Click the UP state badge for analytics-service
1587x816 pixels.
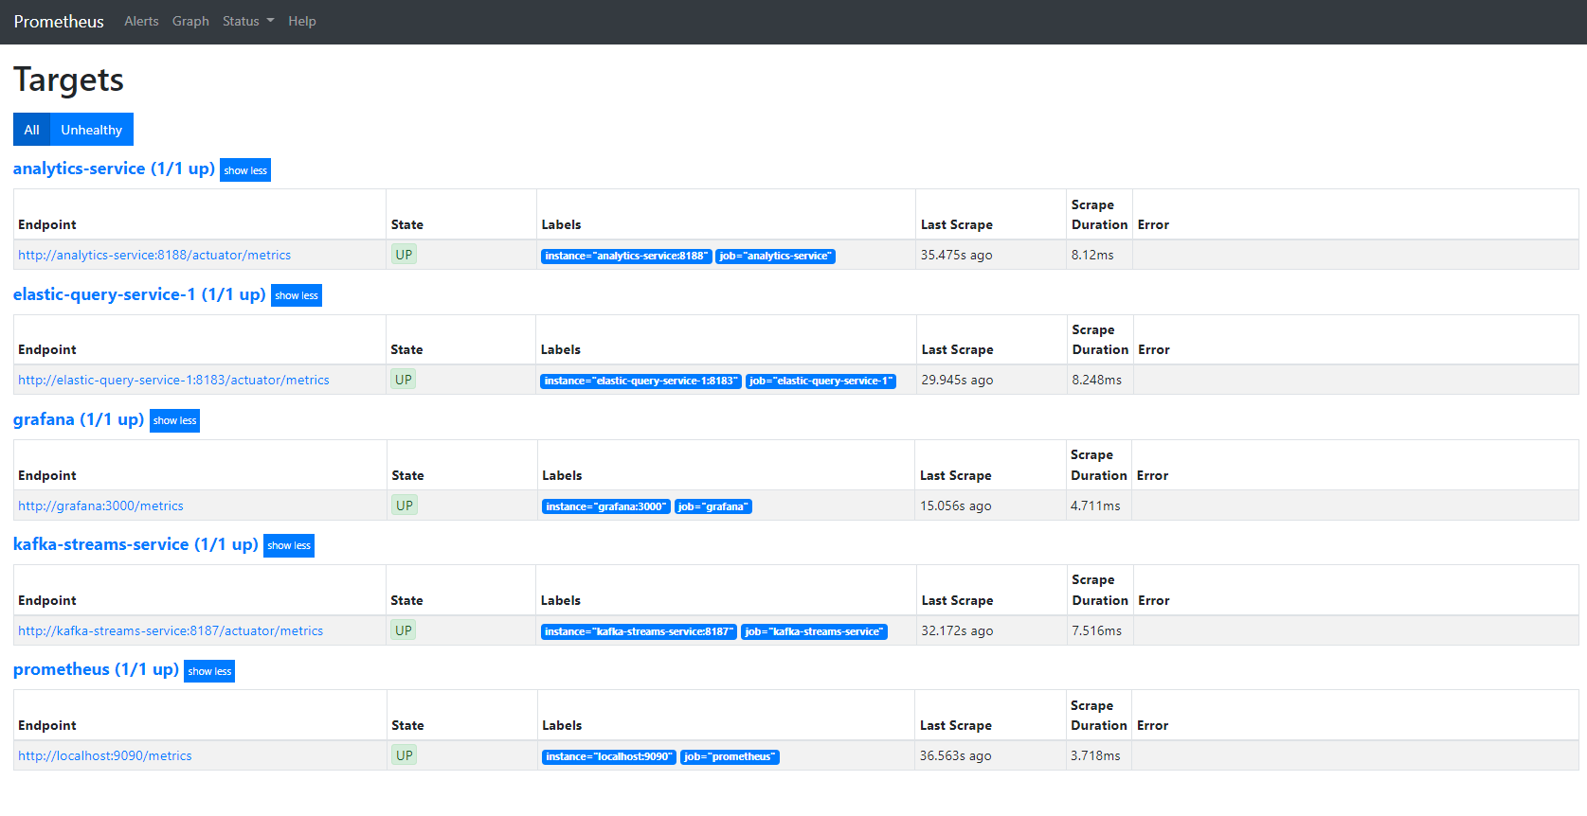tap(405, 255)
